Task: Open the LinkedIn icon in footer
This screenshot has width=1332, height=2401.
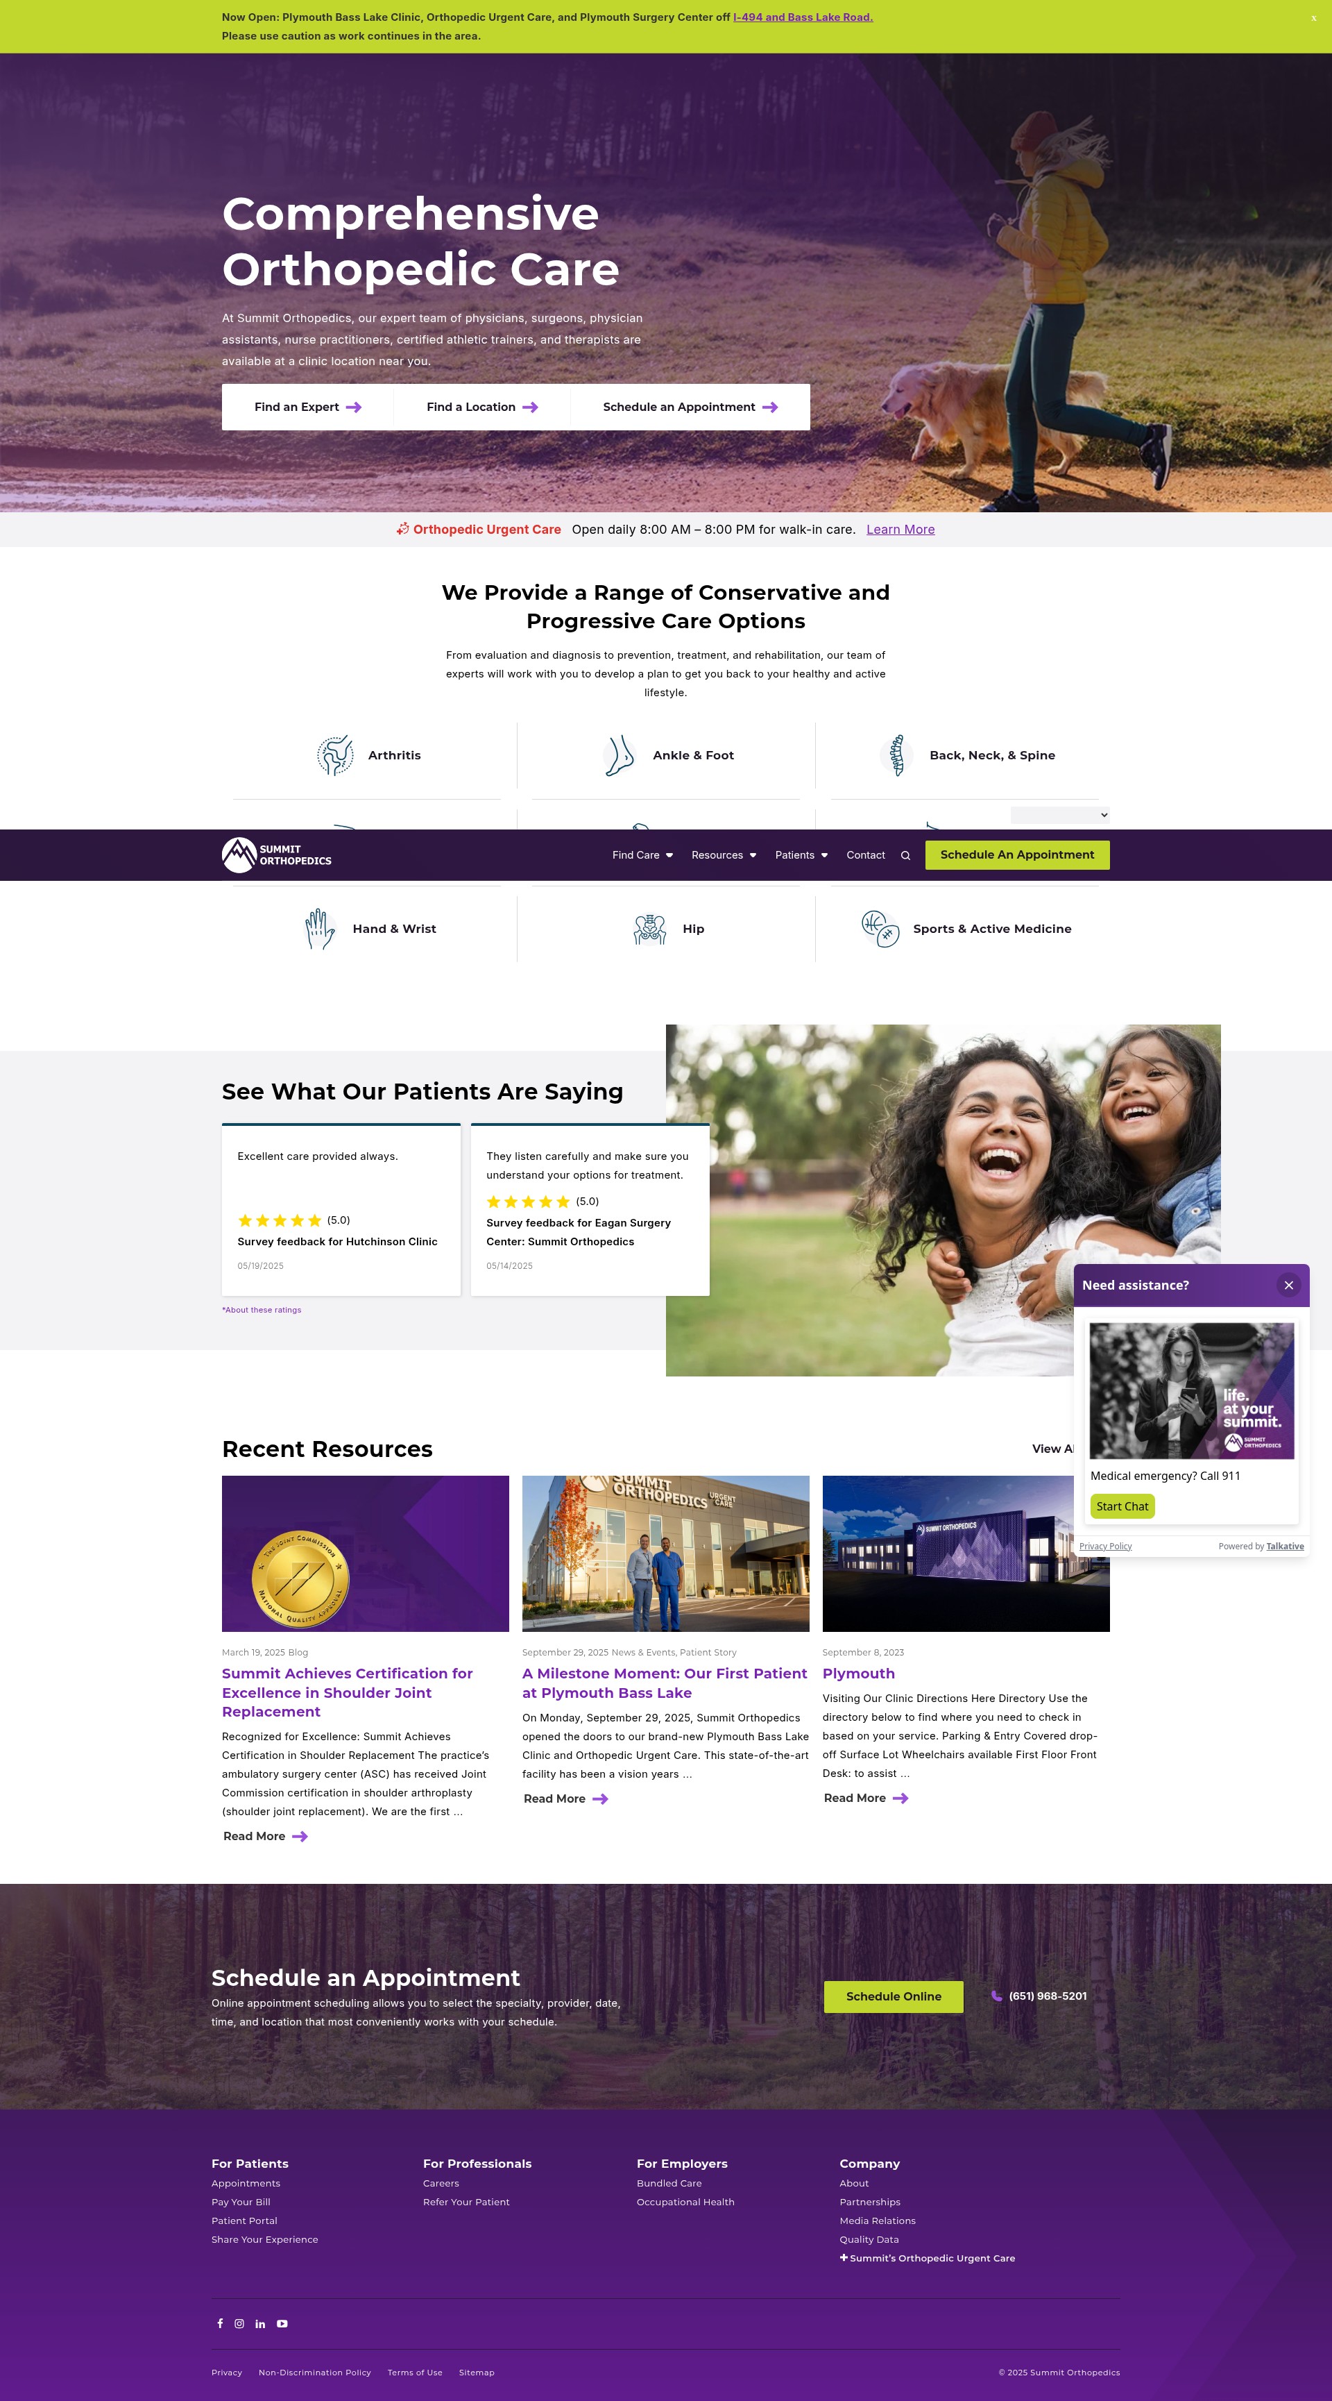Action: point(260,2324)
